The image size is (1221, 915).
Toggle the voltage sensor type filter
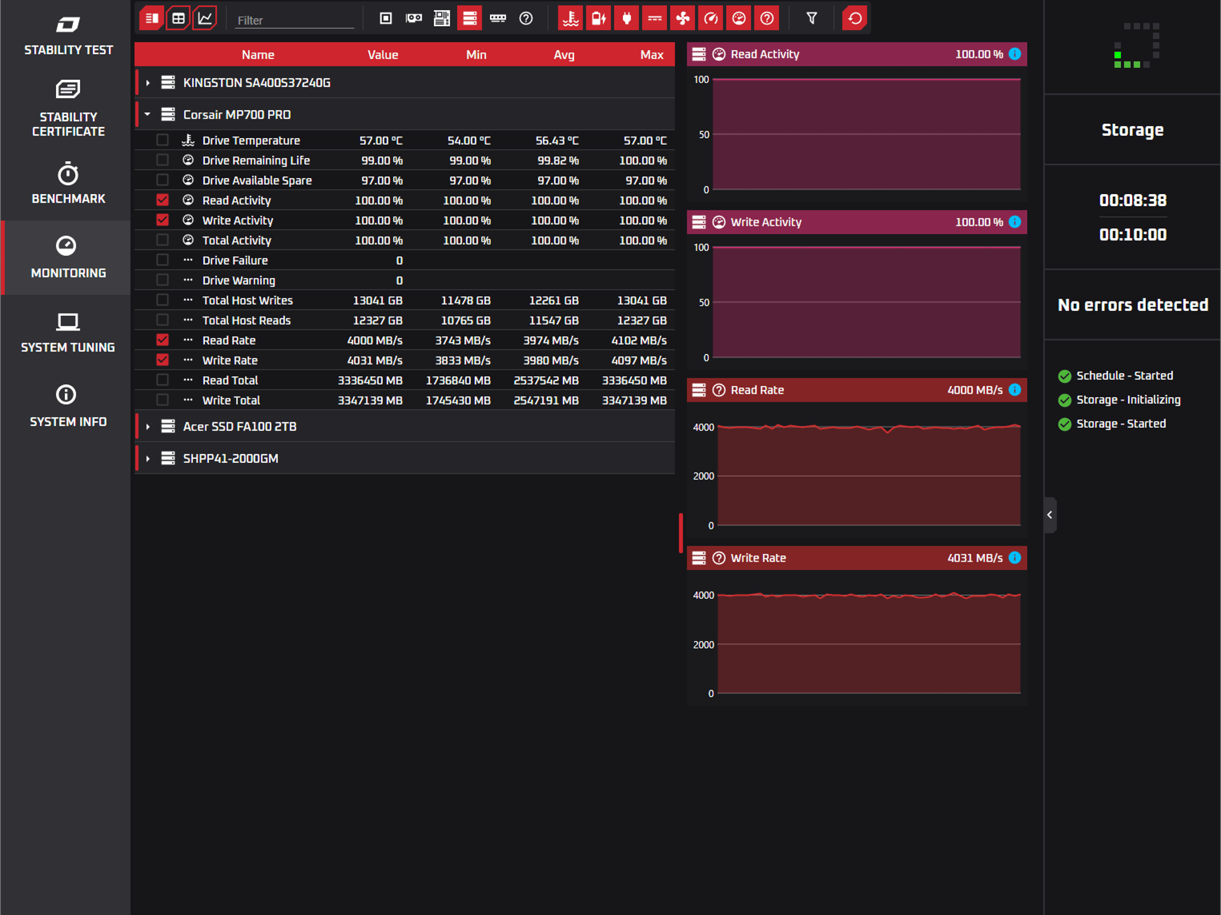coord(599,18)
